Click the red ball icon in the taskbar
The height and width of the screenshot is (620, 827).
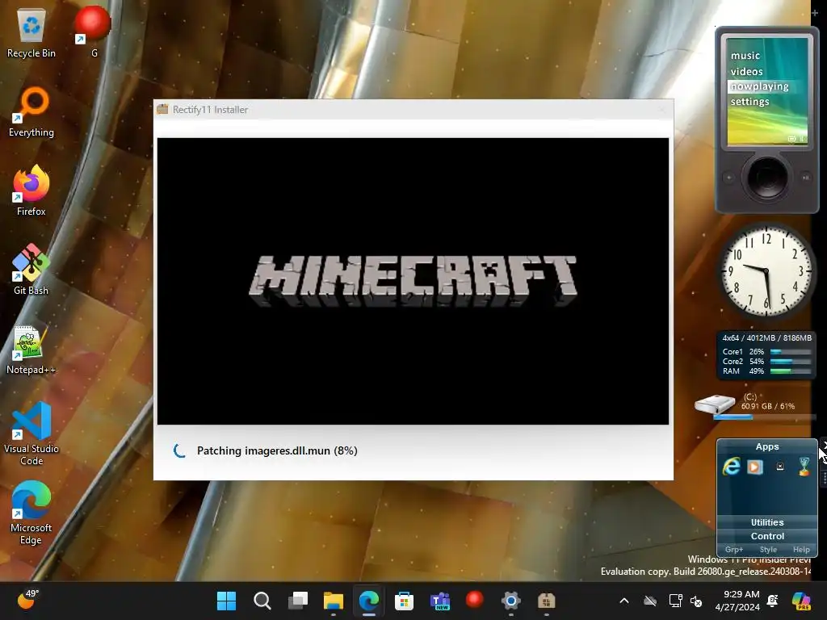[475, 600]
